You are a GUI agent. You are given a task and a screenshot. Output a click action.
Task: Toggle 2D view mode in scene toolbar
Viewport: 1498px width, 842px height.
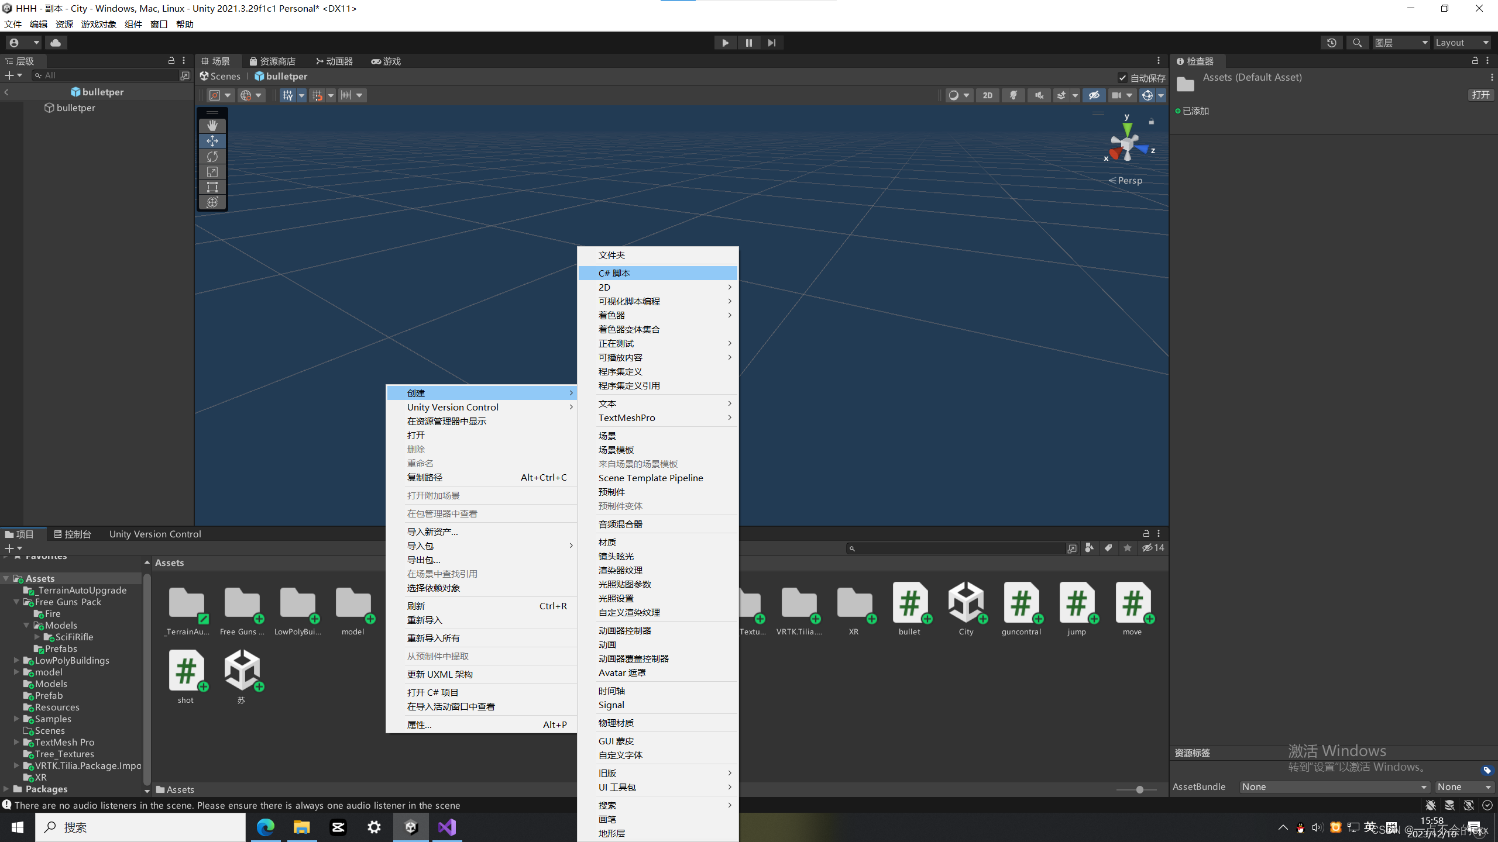tap(988, 95)
